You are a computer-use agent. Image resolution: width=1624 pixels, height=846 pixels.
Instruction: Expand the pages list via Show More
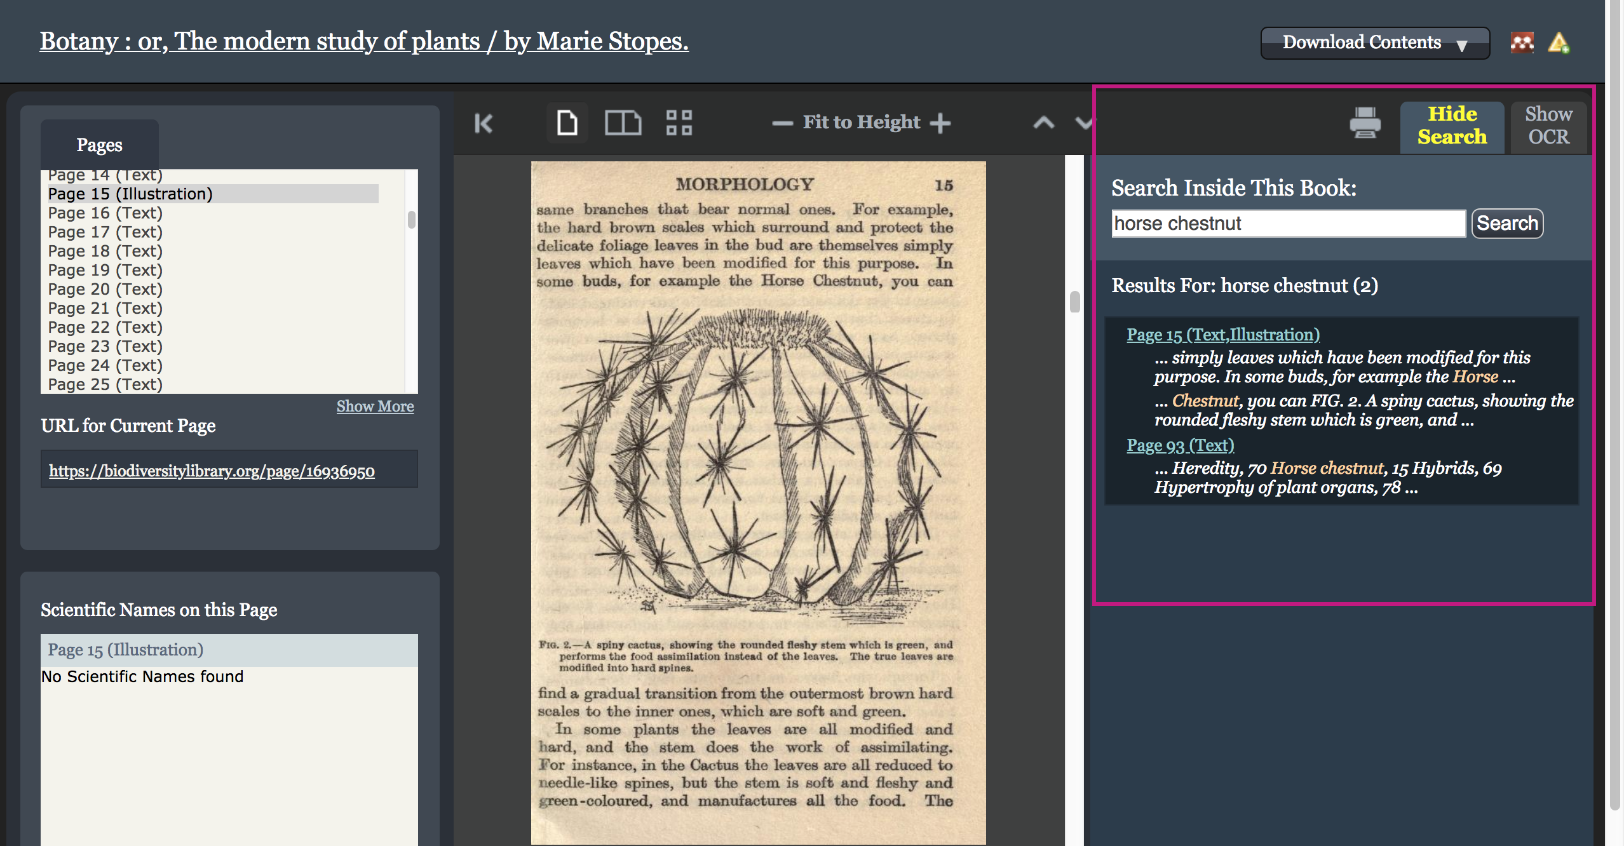(375, 406)
